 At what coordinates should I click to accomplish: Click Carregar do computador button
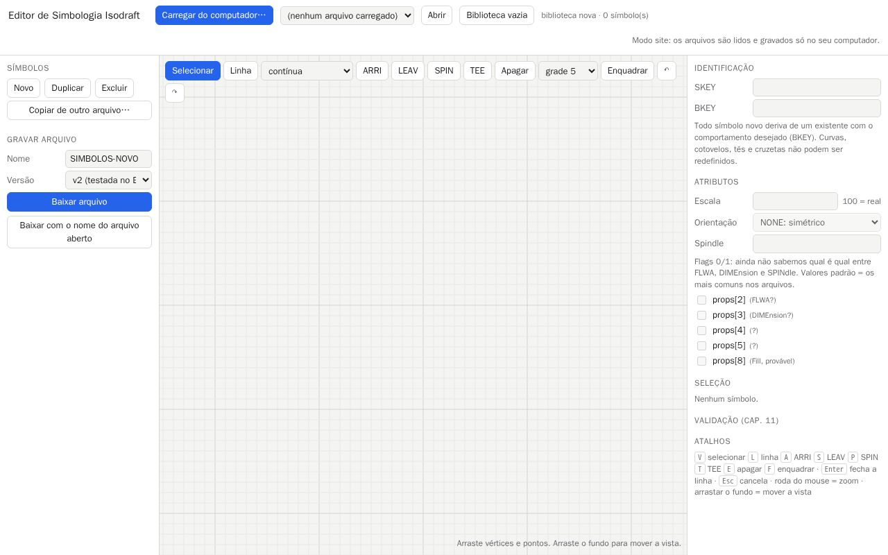click(214, 15)
